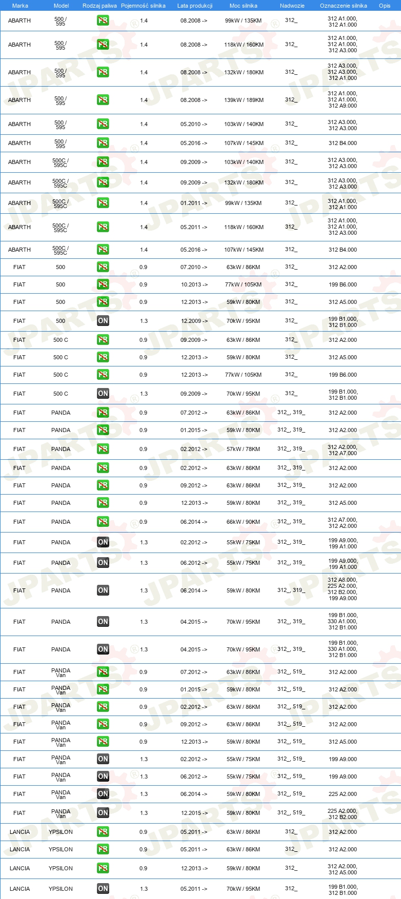This screenshot has height=899, width=401.
Task: Click PANDA Van in the 12.2015 row
Action: (61, 813)
